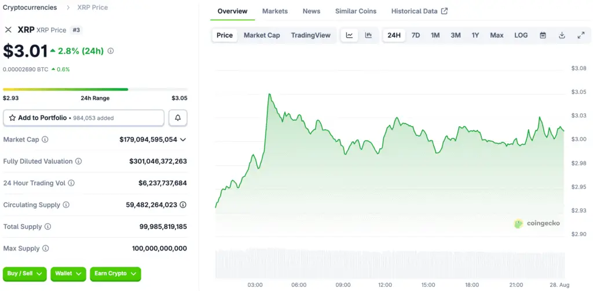
Task: Click the 2.8% (24h) change text
Action: point(80,51)
